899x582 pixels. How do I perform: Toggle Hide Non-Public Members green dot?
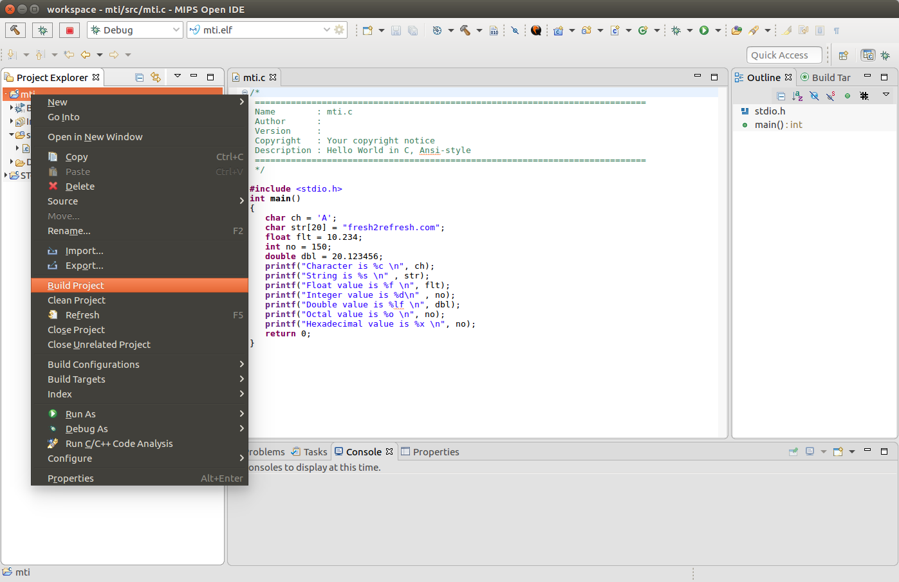pyautogui.click(x=848, y=96)
